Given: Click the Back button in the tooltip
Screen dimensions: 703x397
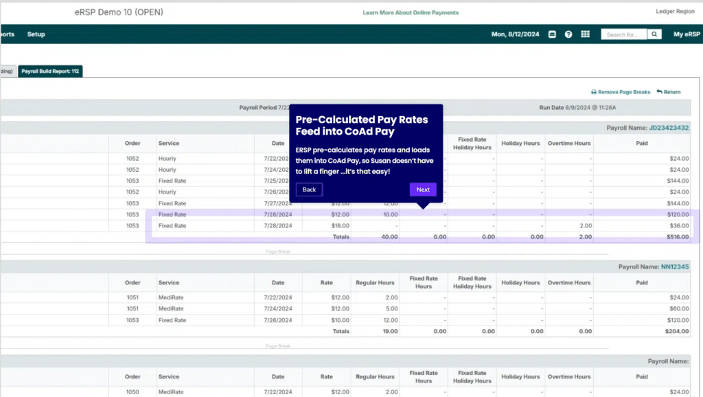Looking at the screenshot, I should pos(309,190).
